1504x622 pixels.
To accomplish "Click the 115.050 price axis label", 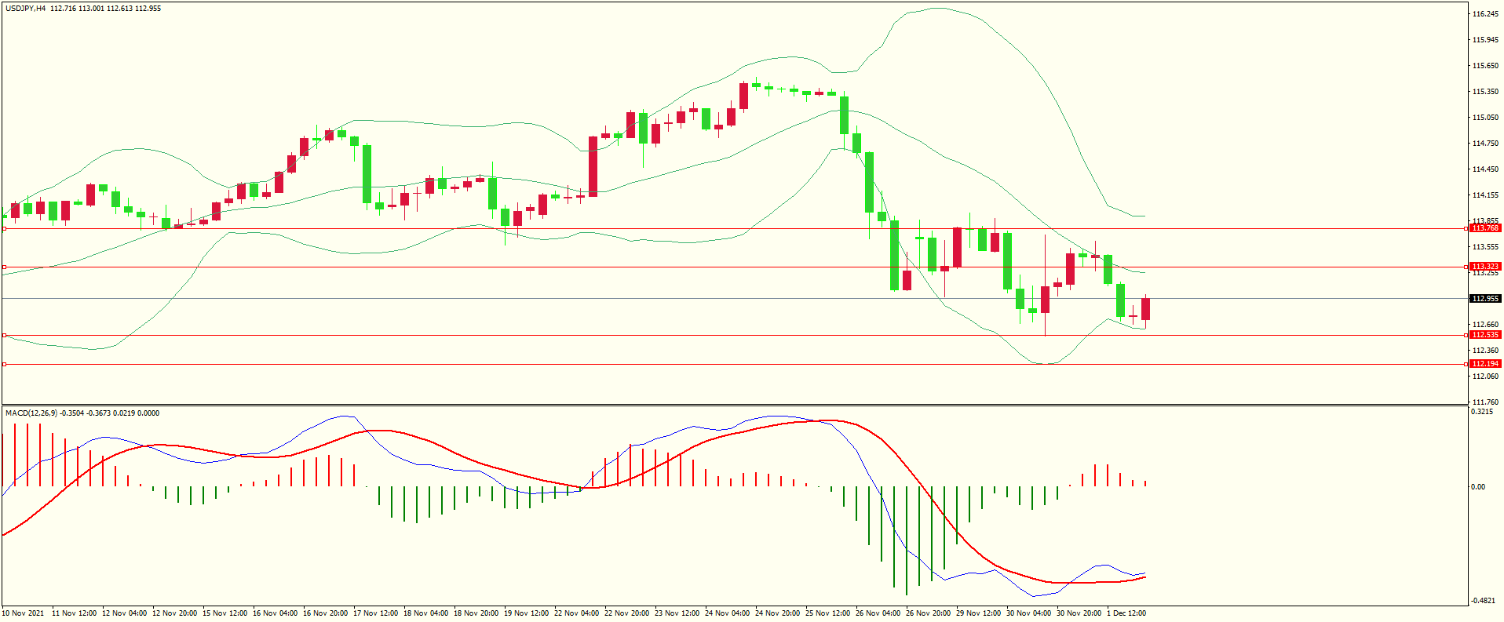I will [x=1485, y=118].
